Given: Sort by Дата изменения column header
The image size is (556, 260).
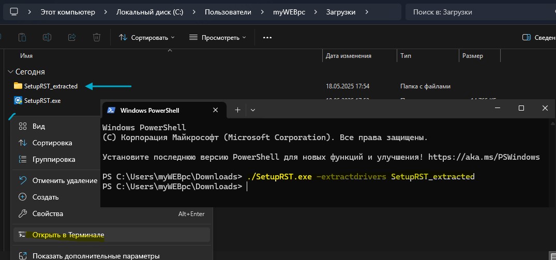Looking at the screenshot, I should tap(349, 56).
